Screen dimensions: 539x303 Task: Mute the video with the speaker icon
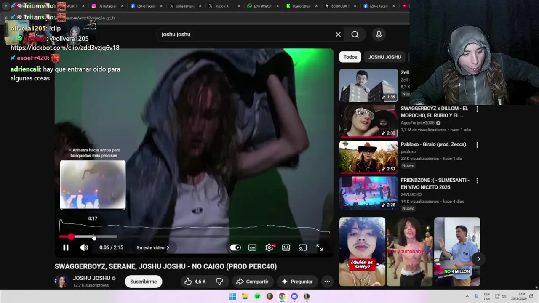(84, 247)
